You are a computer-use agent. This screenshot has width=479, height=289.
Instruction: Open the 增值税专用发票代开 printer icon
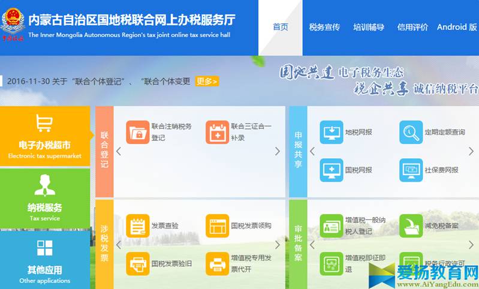(x=217, y=264)
